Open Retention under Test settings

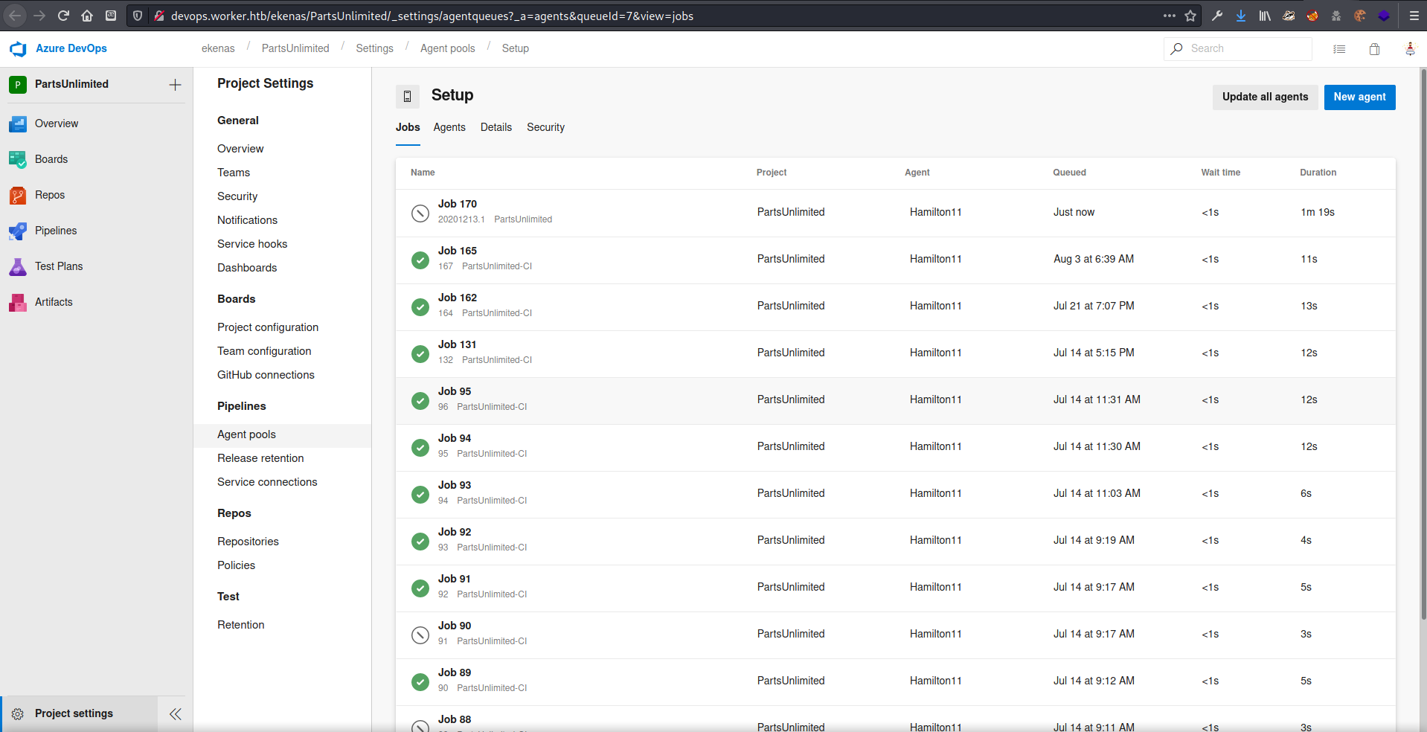240,625
